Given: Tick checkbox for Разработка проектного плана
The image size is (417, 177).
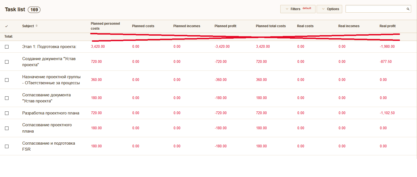Looking at the screenshot, I should (7, 113).
